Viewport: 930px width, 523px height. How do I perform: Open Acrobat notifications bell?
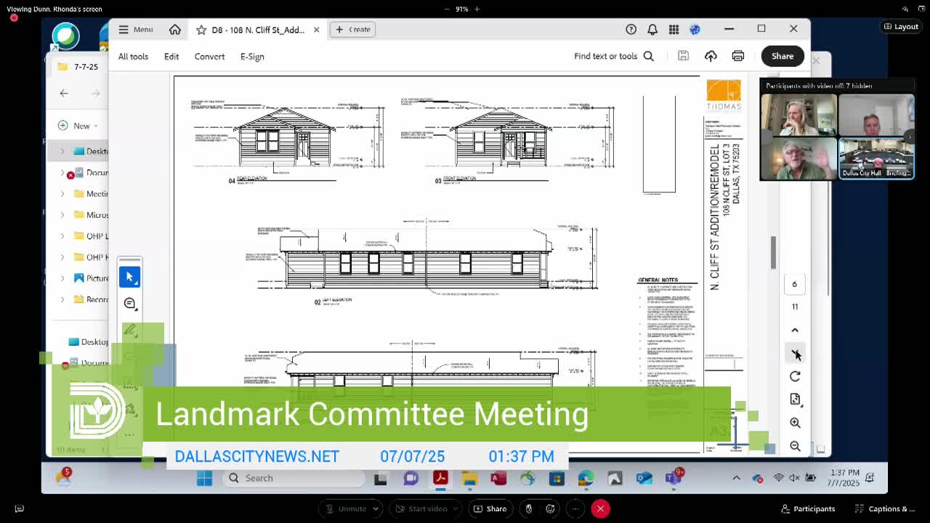[x=652, y=30]
